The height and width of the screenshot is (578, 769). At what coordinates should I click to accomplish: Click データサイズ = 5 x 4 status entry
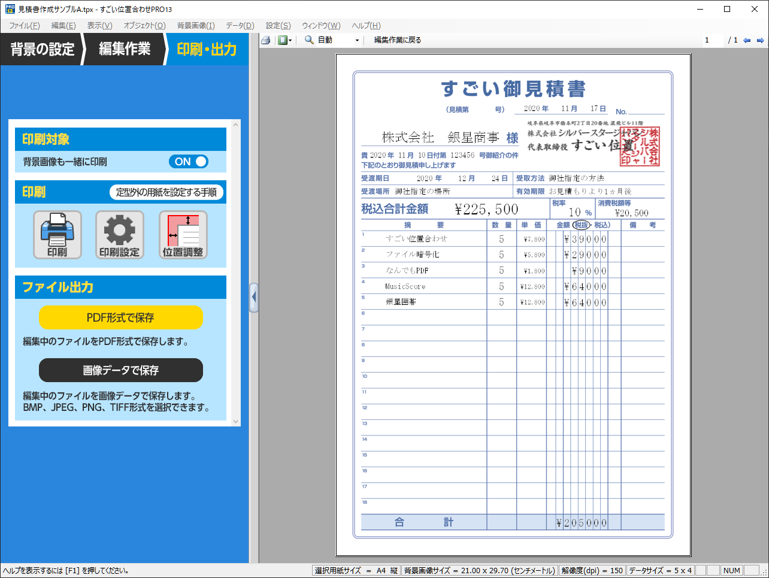coord(660,571)
